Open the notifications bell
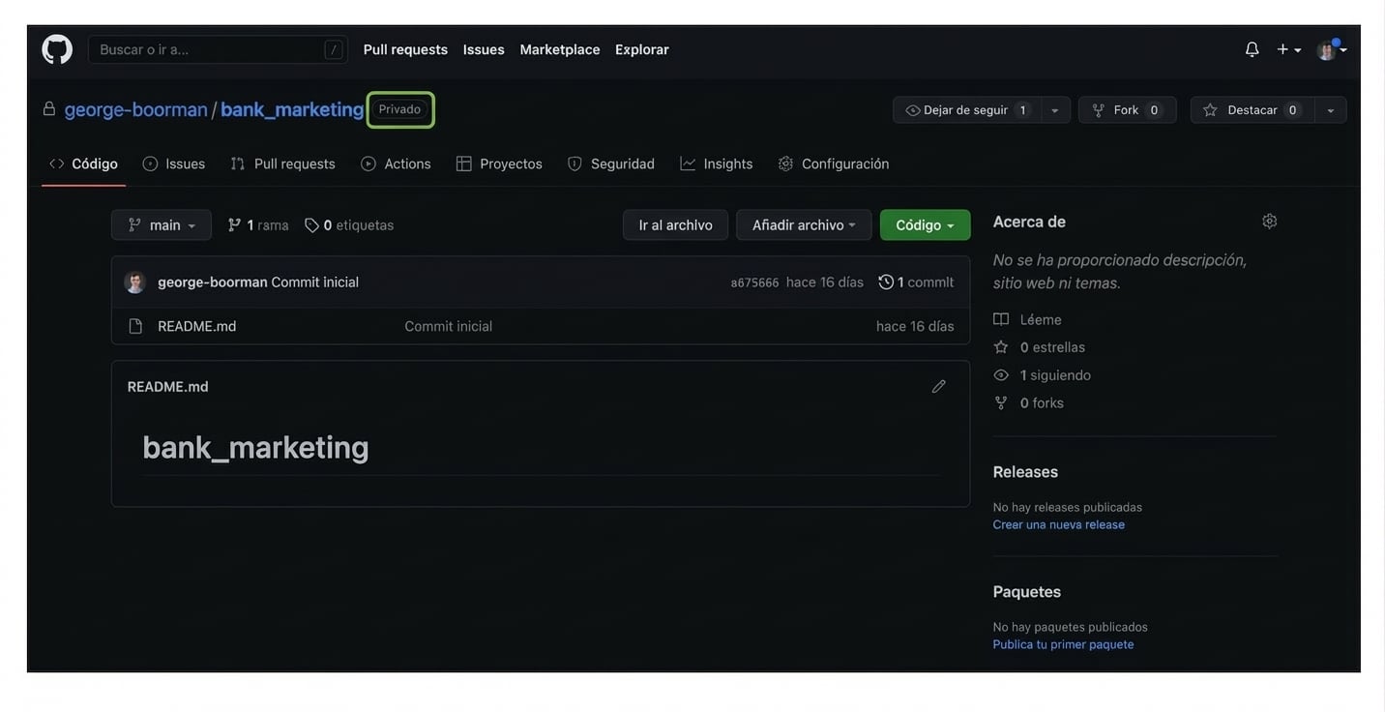1385x712 pixels. [1252, 49]
